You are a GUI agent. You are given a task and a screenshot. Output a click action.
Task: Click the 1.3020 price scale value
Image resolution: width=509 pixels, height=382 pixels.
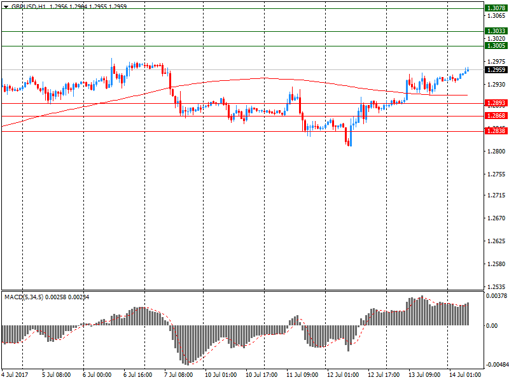tap(496, 39)
